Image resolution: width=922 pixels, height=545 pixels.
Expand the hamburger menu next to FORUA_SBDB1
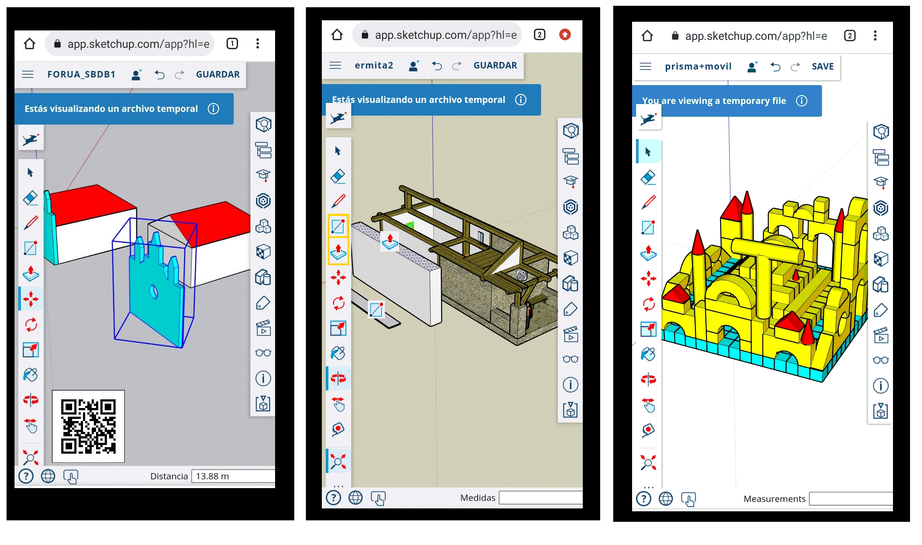pos(28,75)
